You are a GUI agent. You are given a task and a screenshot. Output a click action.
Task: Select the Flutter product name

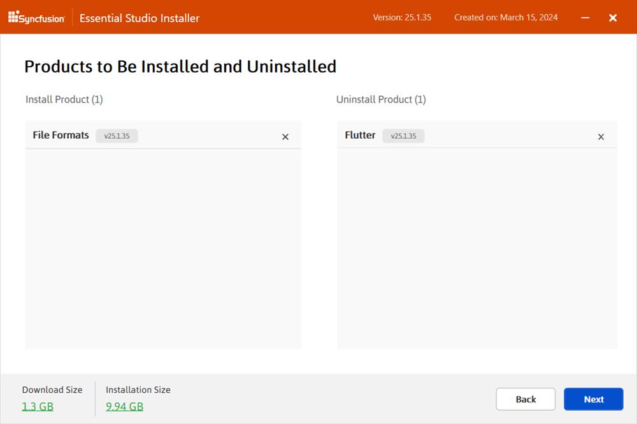coord(360,135)
